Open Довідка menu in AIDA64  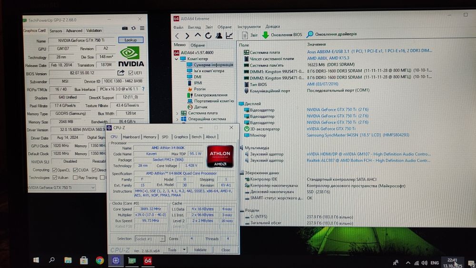273,26
